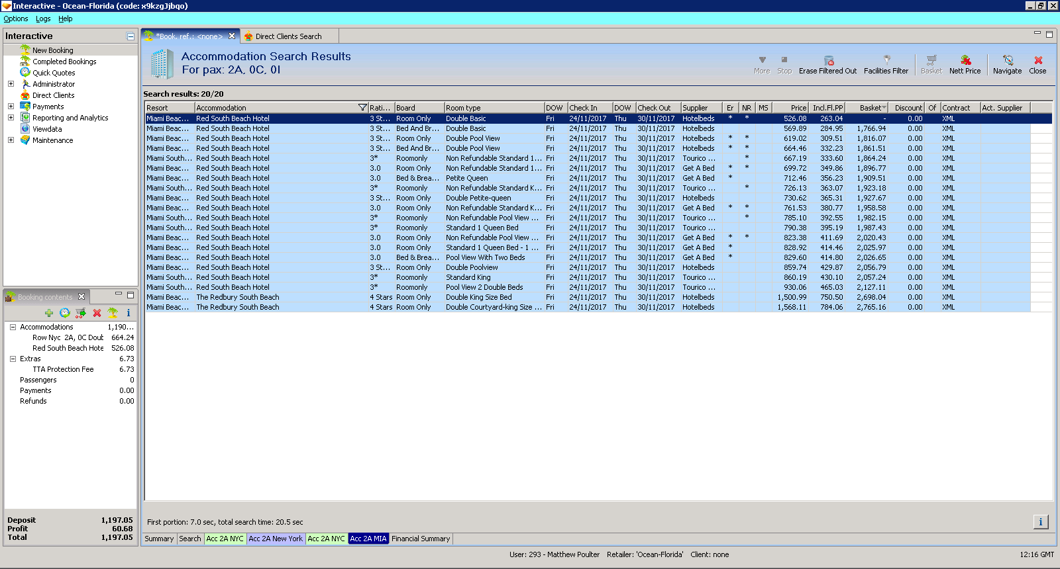Close the Booking contents panel tab

(x=81, y=296)
